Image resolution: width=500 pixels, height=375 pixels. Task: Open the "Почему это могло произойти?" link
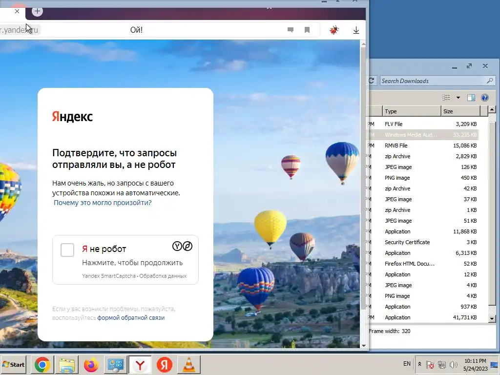pyautogui.click(x=103, y=203)
